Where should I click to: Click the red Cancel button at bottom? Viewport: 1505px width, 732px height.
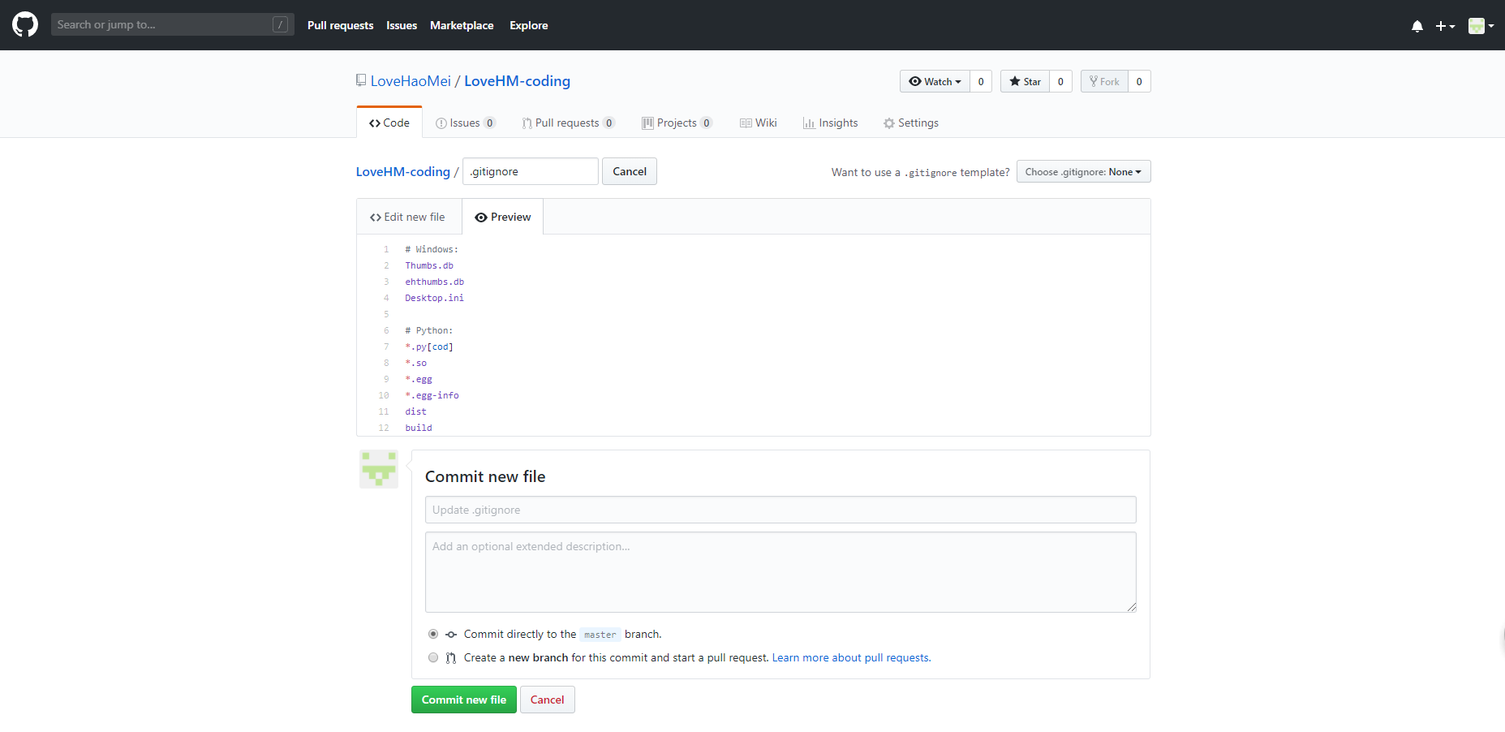[548, 700]
